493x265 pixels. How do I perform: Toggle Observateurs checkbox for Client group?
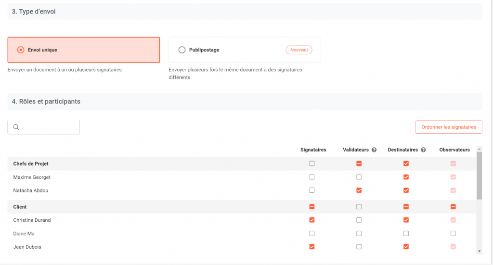(x=453, y=207)
